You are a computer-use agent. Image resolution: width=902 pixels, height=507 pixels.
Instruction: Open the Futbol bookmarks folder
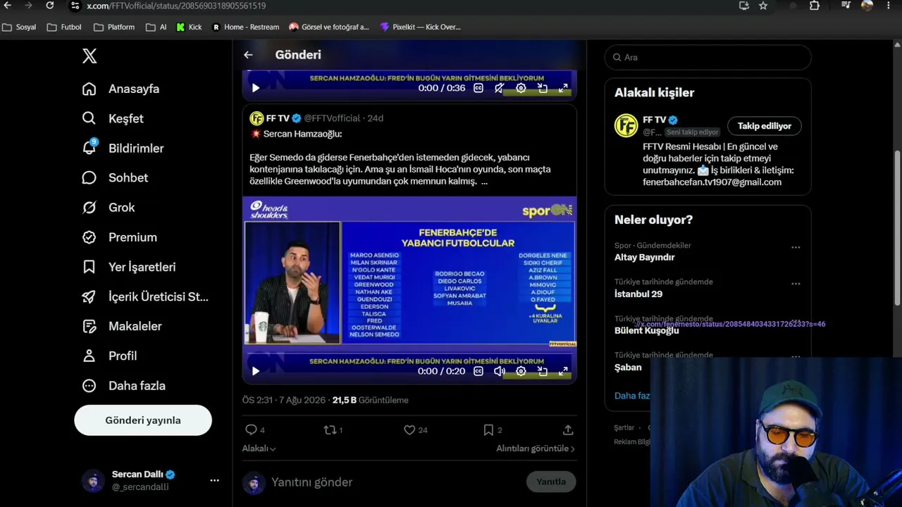pos(64,27)
